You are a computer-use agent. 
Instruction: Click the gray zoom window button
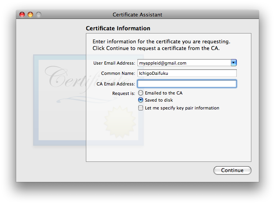click(39, 15)
